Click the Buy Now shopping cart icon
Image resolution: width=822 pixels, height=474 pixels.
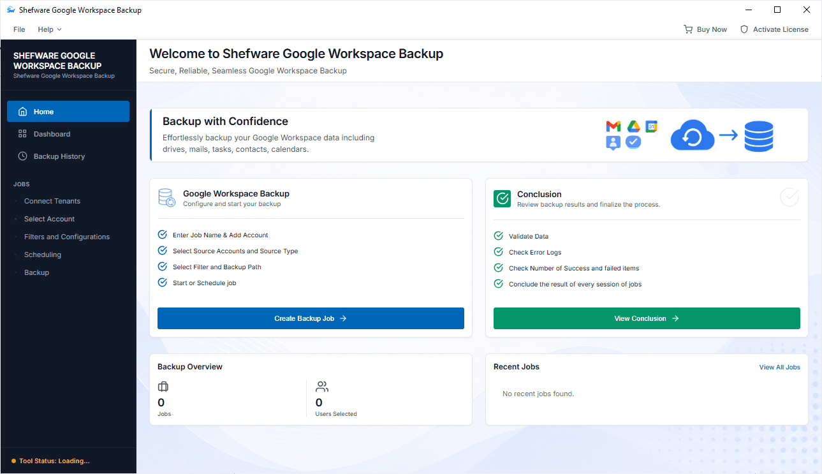688,29
